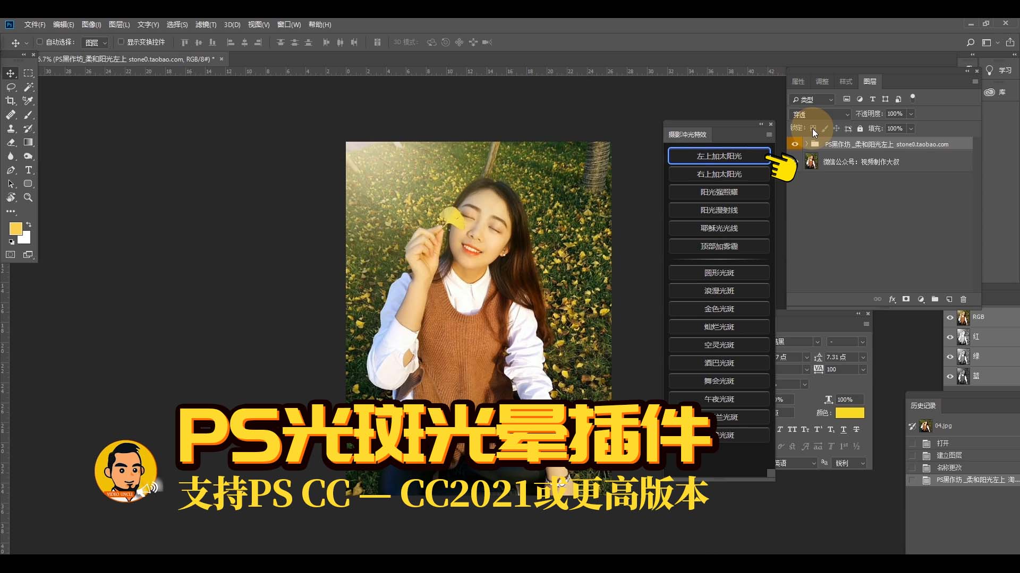
Task: Filter layers by type layers icon
Action: (872, 99)
